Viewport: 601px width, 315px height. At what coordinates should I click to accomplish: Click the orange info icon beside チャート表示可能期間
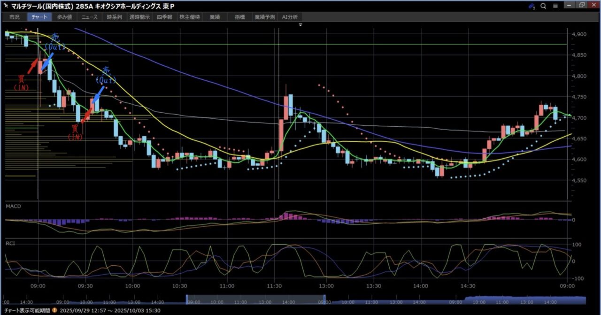54,310
